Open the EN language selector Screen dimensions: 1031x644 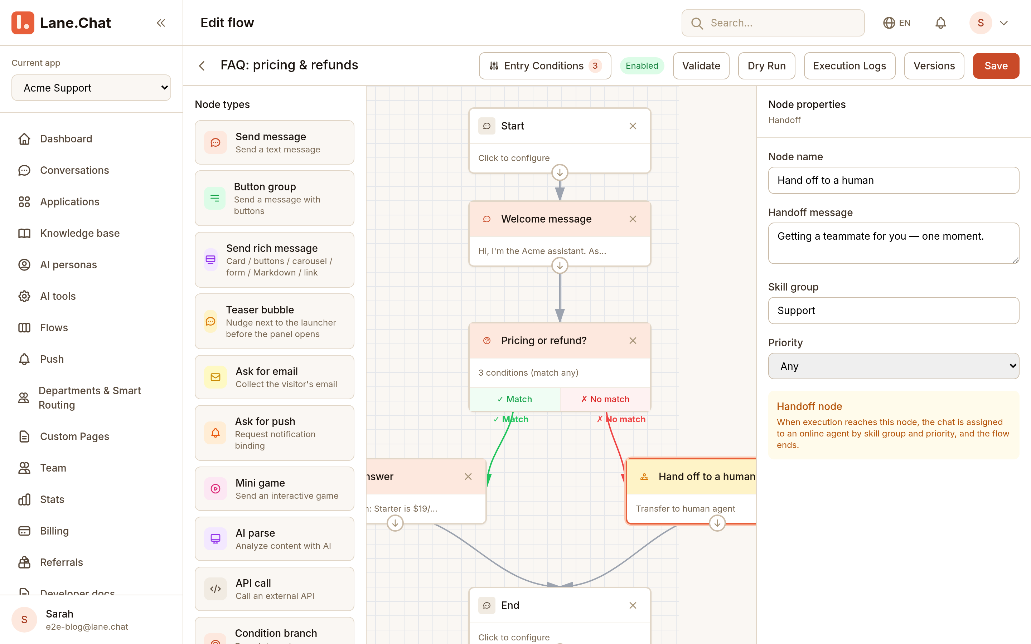click(897, 23)
